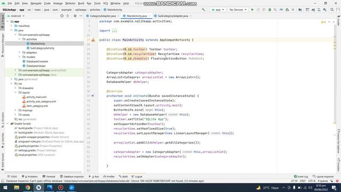The width and height of the screenshot is (341, 192).
Task: Expand the models package
Action: pos(19,57)
